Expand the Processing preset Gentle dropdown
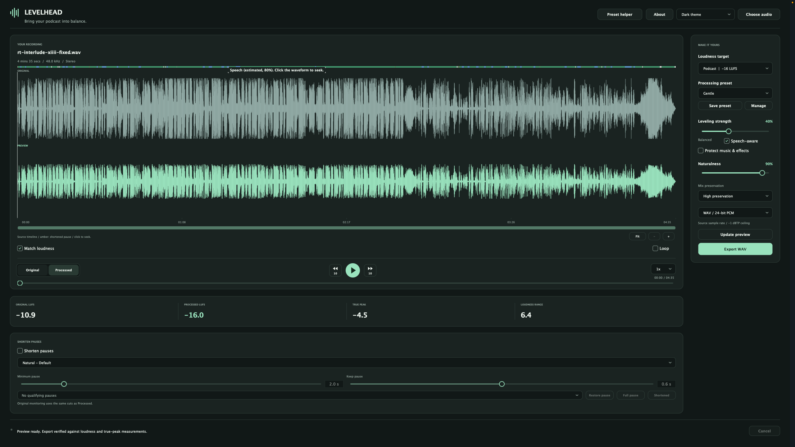Image resolution: width=795 pixels, height=447 pixels. (x=735, y=93)
